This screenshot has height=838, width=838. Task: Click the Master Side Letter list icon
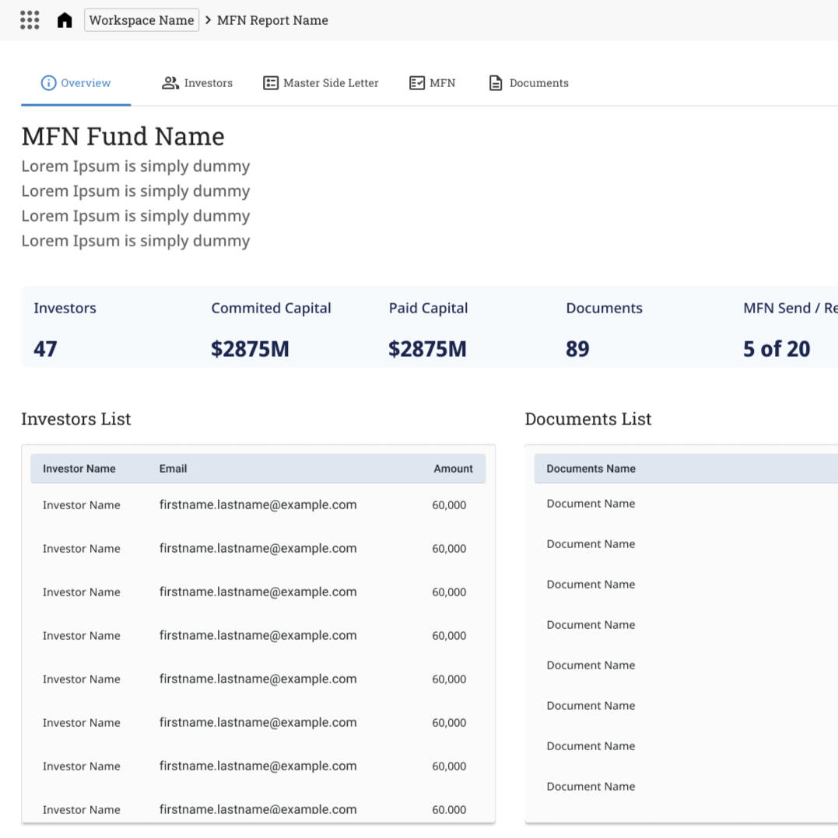(x=271, y=83)
